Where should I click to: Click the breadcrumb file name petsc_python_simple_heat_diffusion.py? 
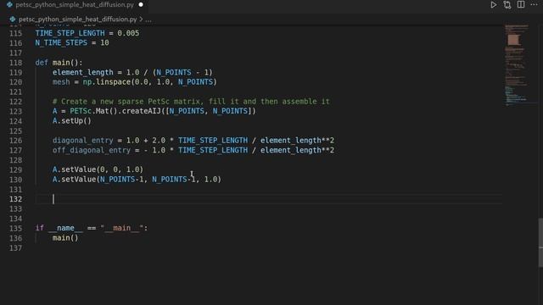pos(77,19)
